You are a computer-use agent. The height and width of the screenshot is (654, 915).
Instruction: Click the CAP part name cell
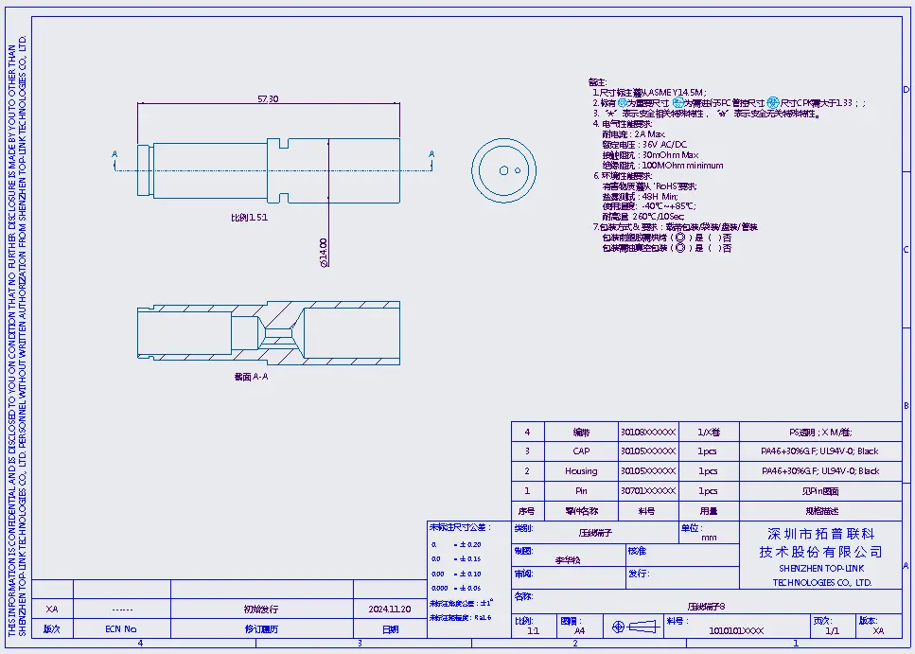point(581,451)
